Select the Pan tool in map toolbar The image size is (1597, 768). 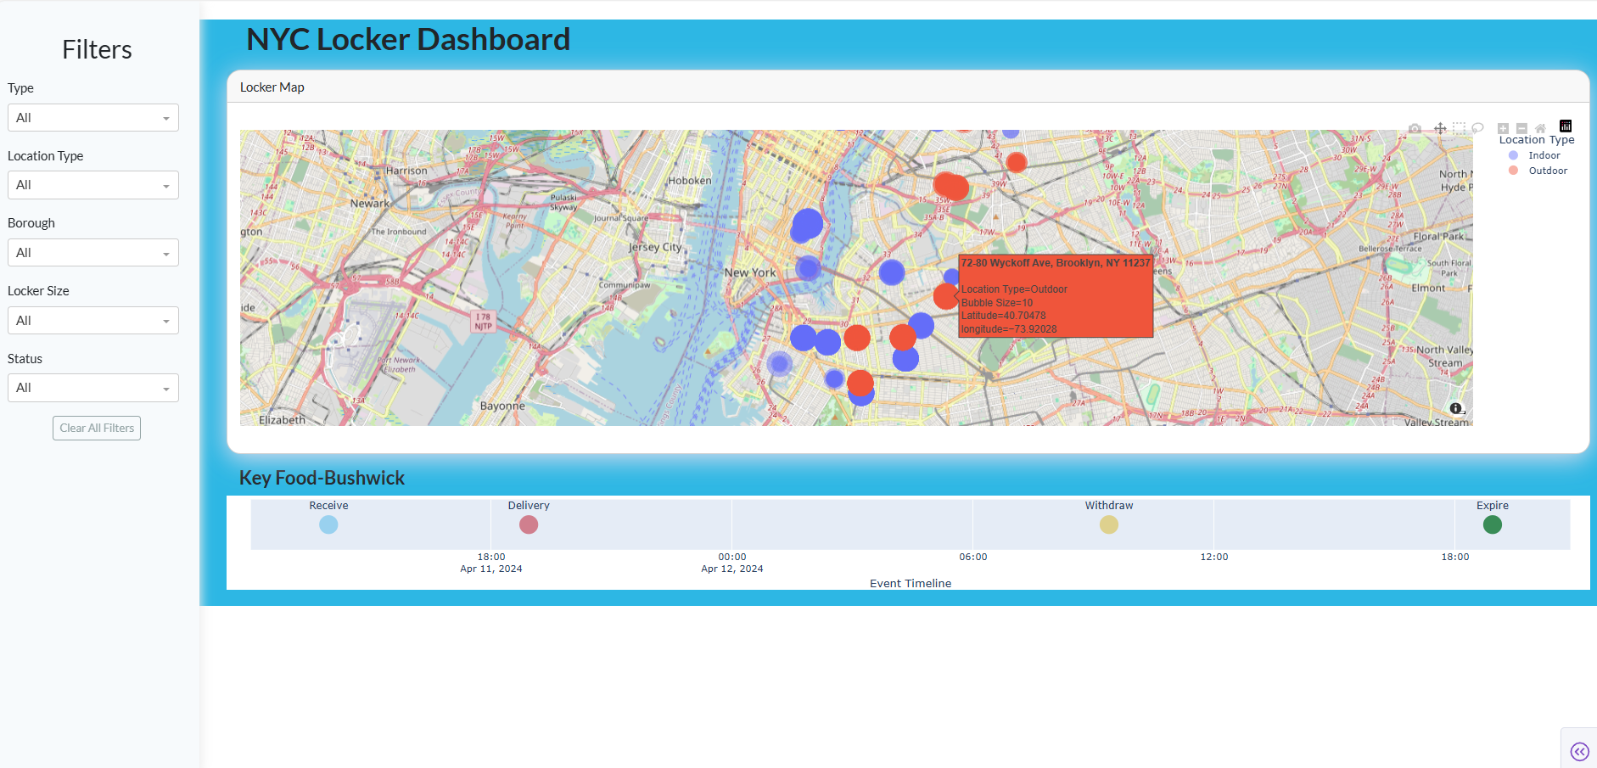coord(1440,128)
